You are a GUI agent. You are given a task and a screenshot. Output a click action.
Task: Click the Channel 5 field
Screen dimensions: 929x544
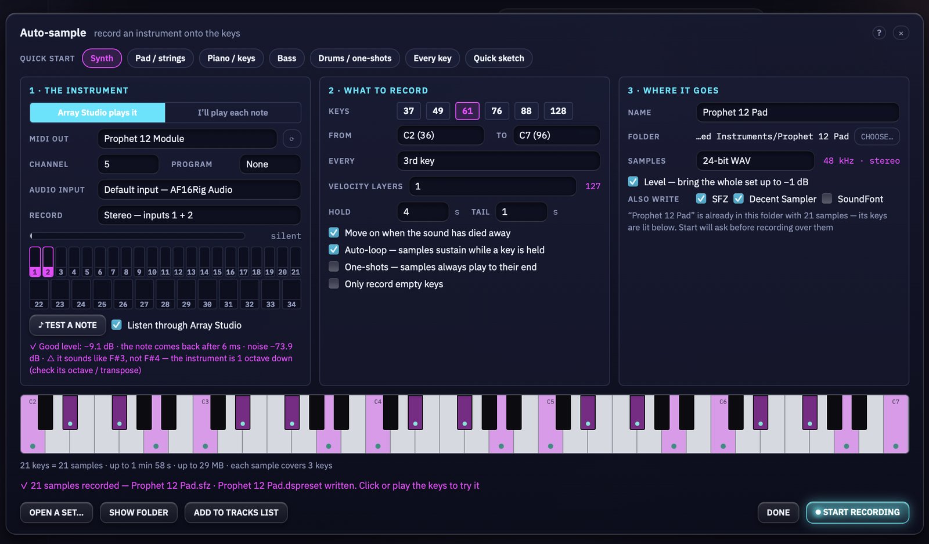pyautogui.click(x=128, y=164)
